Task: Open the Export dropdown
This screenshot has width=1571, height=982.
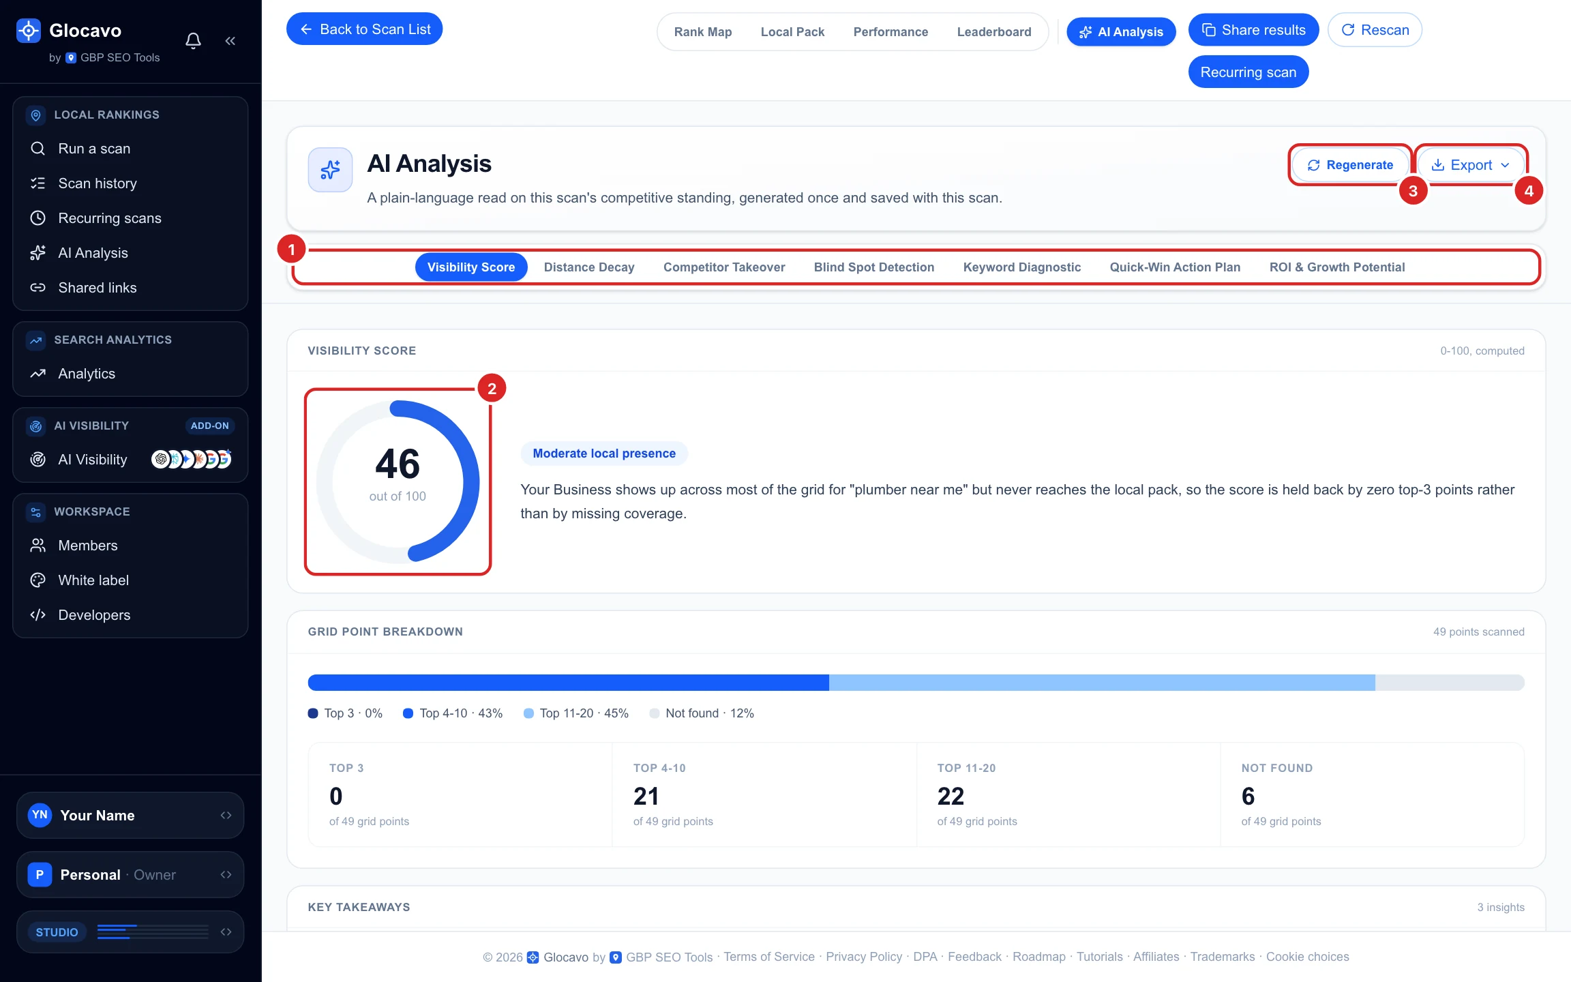Action: click(x=1471, y=165)
